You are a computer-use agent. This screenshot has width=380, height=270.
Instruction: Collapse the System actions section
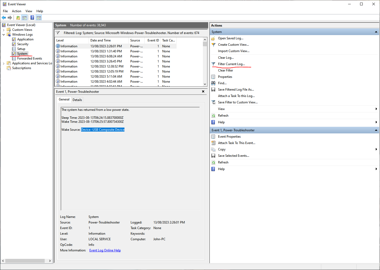376,32
